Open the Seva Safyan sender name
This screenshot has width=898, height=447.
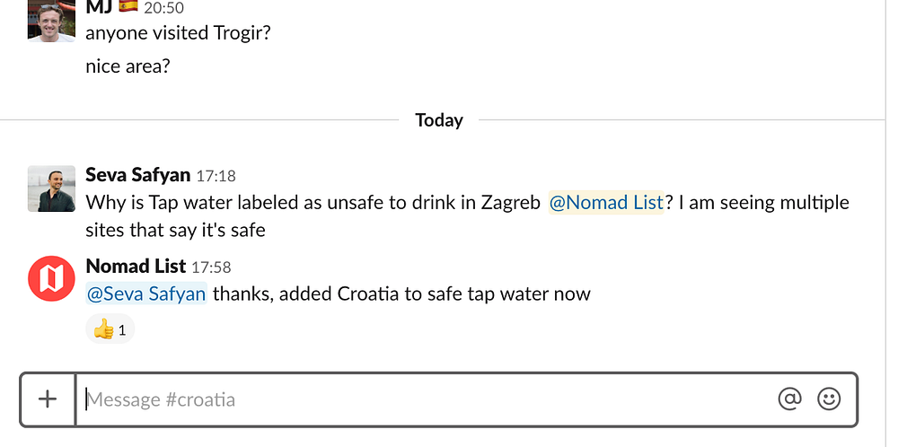(x=138, y=175)
